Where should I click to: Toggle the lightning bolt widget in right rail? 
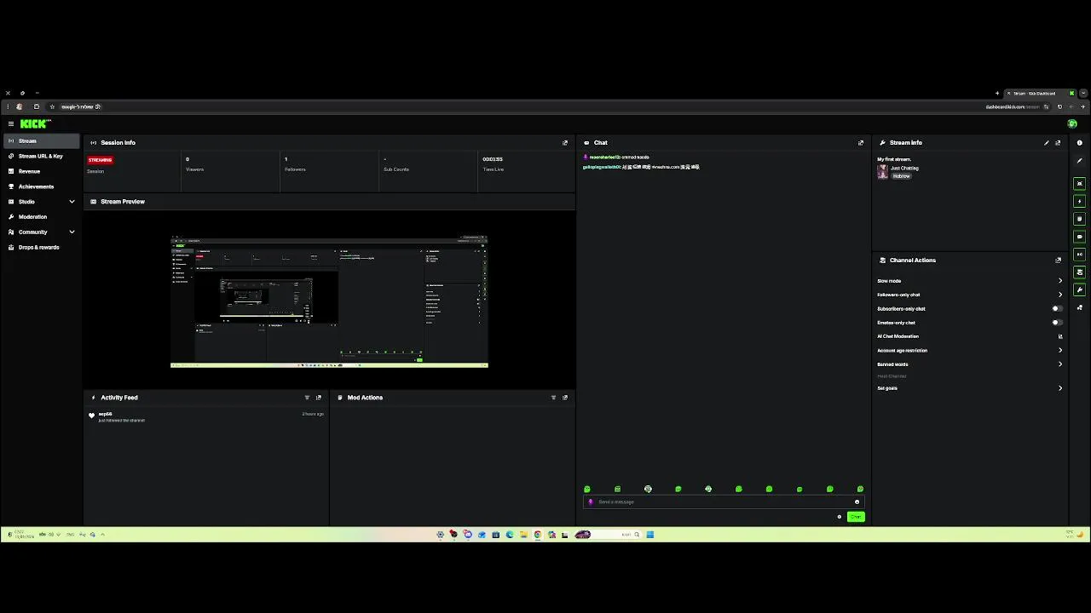1079,202
